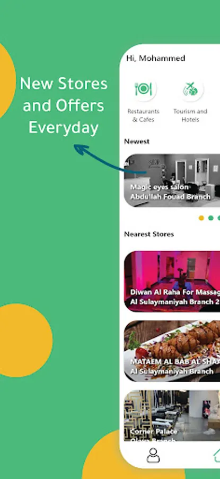Click the "Abdullah Fouad Branch" subtitle text

170,197
